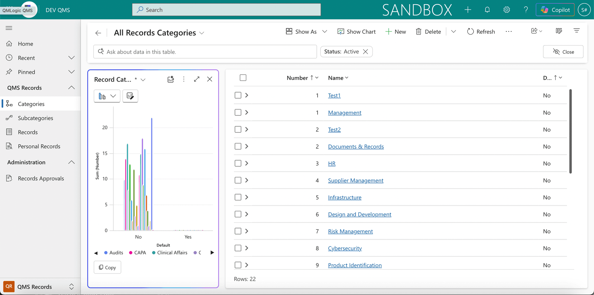This screenshot has width=594, height=295.
Task: Click the Clinical Affairs legend color marker
Action: point(154,253)
